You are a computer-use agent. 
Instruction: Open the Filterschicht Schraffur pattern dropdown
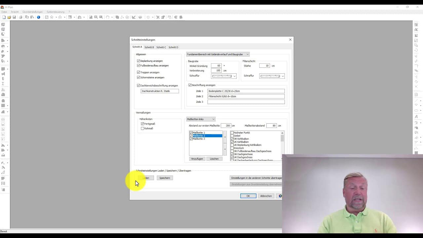(x=272, y=76)
